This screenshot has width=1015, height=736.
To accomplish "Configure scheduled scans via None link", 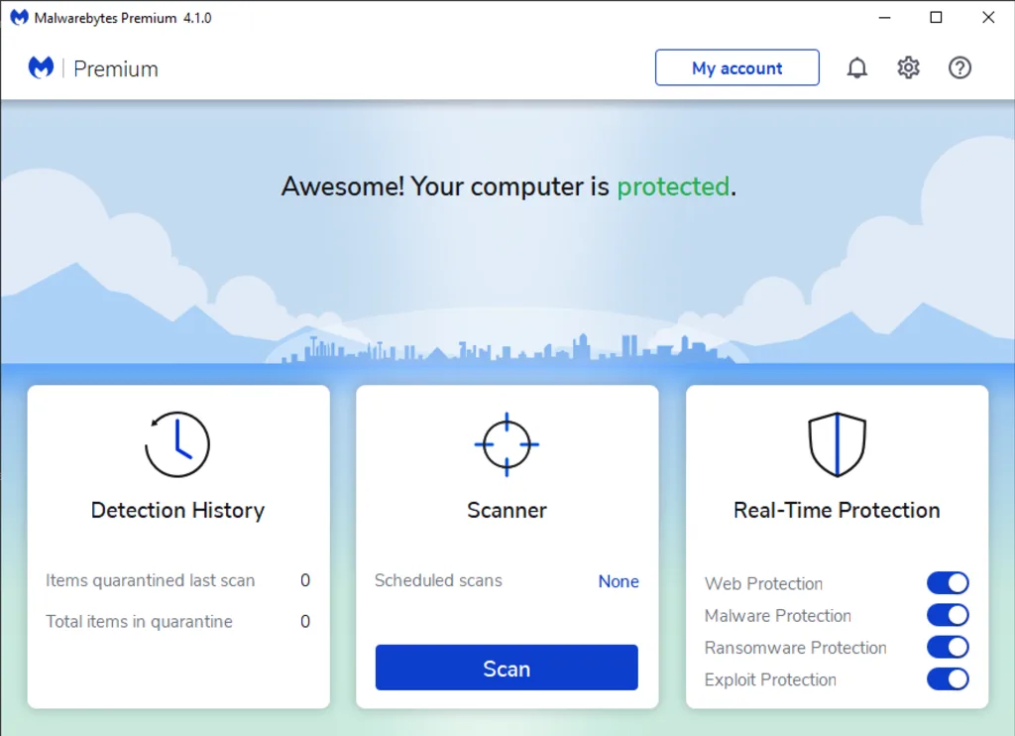I will 618,581.
